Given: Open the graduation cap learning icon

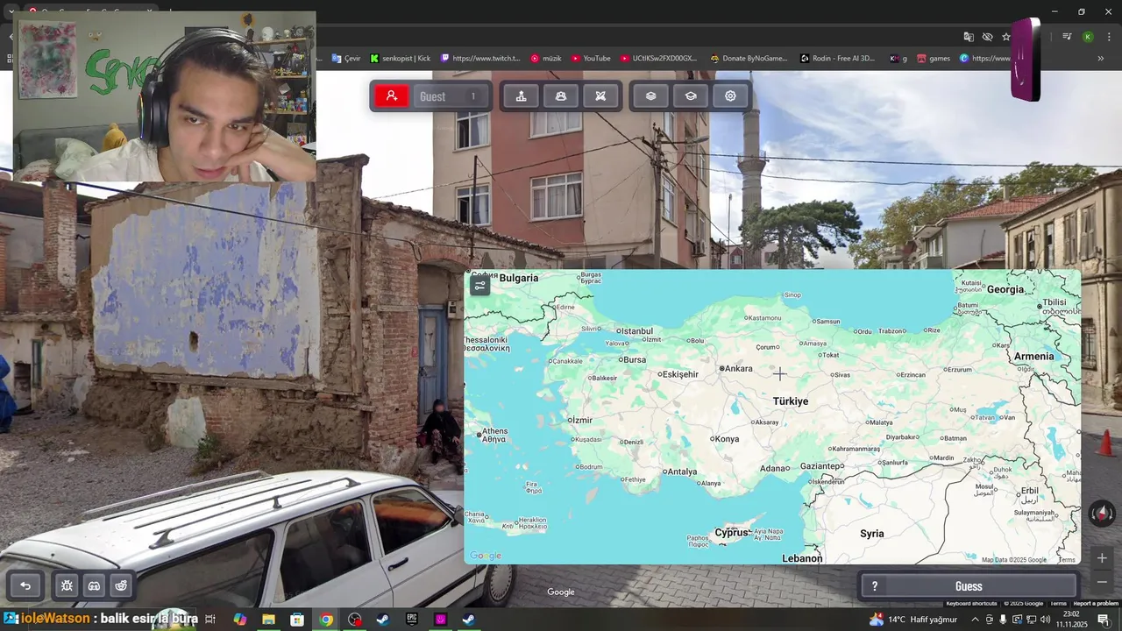Looking at the screenshot, I should 691,96.
